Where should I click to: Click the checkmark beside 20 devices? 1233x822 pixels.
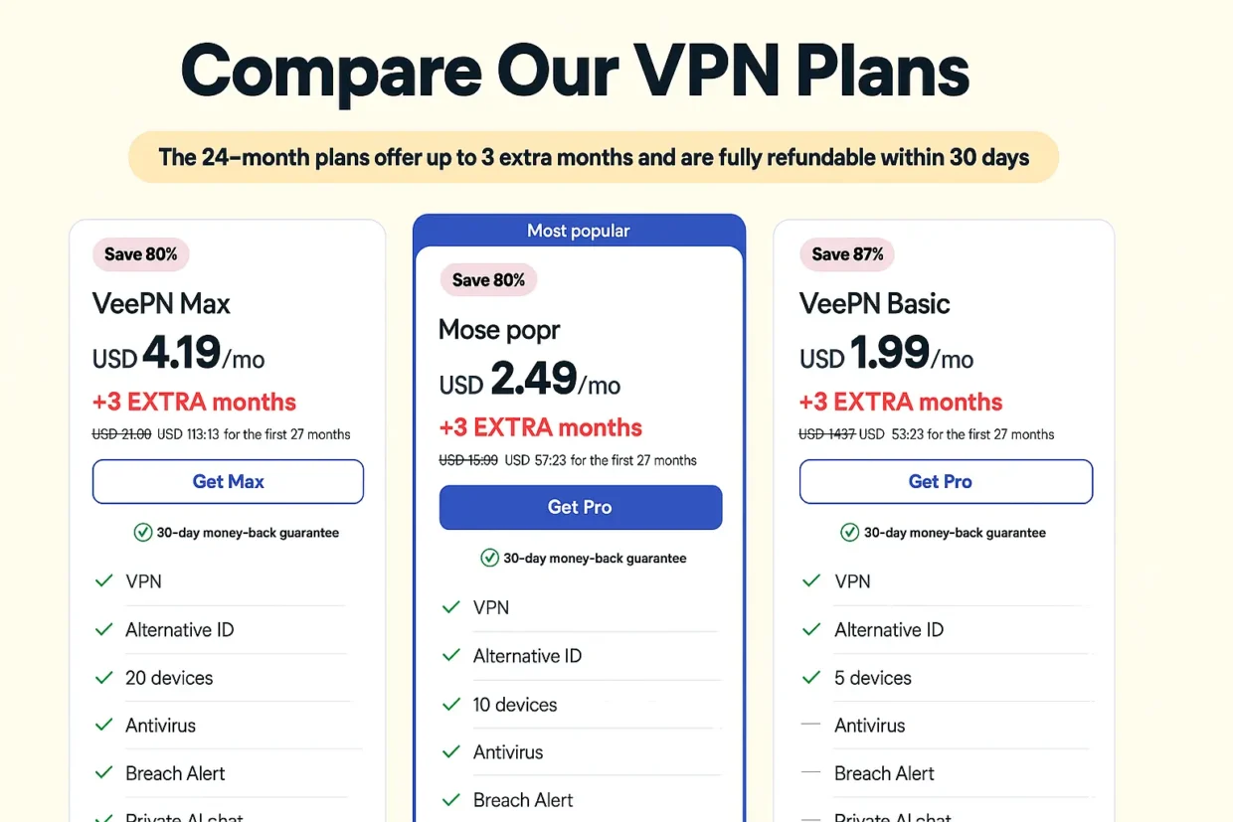coord(103,678)
